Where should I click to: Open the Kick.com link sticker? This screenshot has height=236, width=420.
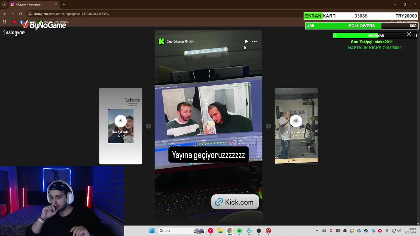tap(235, 202)
